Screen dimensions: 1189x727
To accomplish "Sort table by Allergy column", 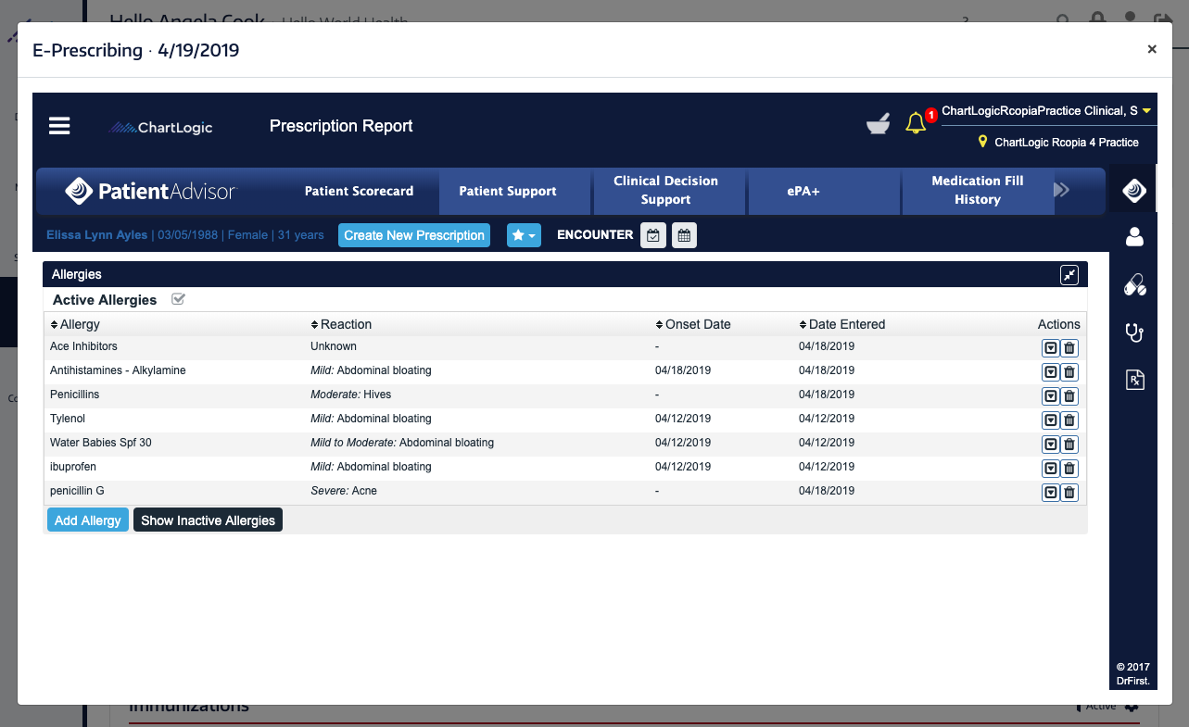I will tap(75, 324).
